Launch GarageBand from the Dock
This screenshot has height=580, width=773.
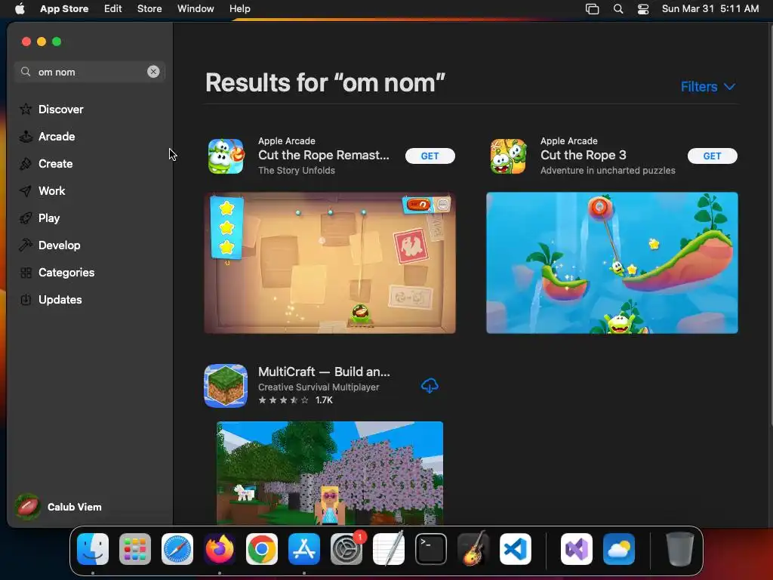[x=473, y=549]
